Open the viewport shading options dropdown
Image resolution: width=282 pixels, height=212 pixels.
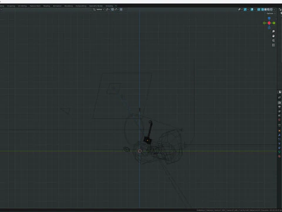274,9
